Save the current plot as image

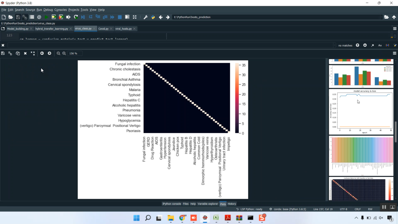click(x=3, y=53)
